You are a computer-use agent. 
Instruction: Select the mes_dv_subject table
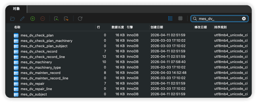click(34, 94)
